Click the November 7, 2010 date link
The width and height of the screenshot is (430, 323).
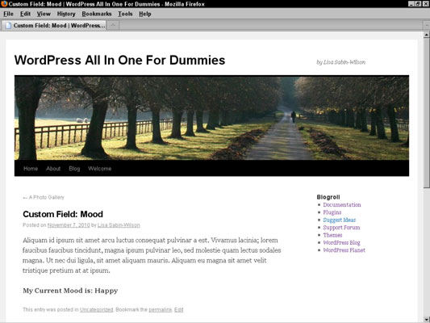pos(69,225)
